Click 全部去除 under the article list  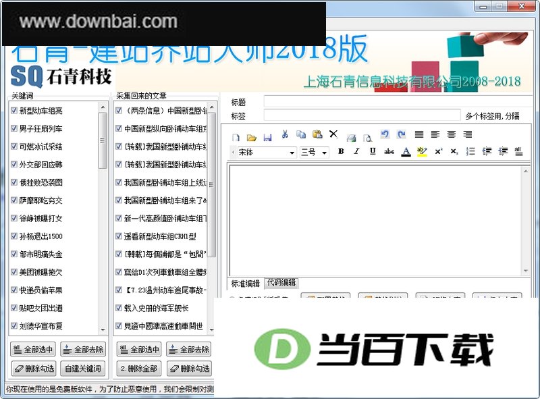point(189,350)
